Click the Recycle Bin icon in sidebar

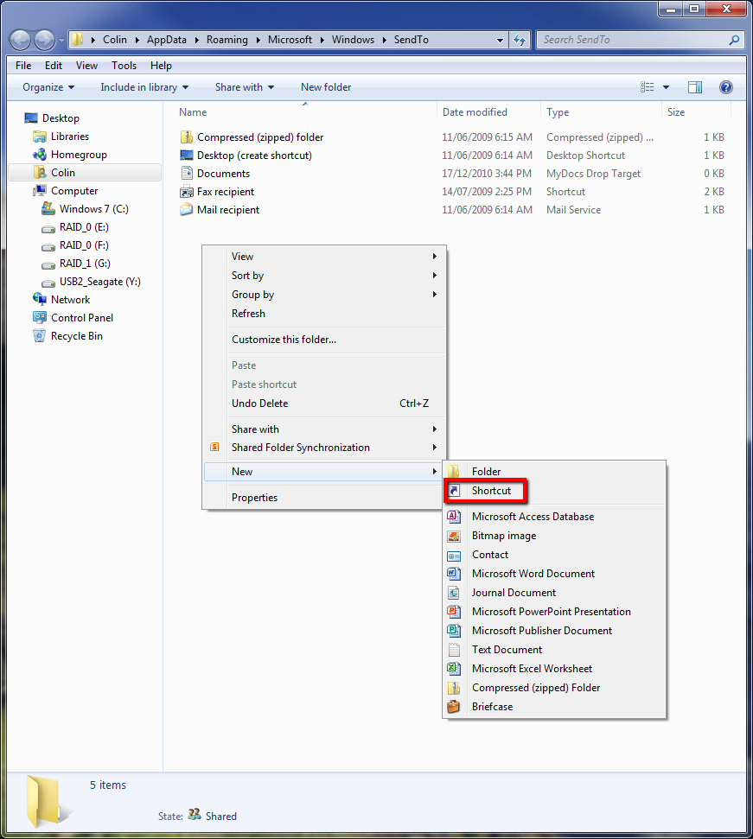point(39,335)
